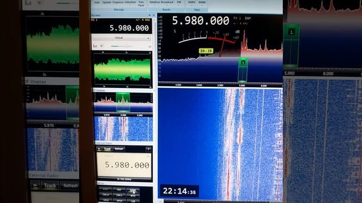Click the SAM mode label beside main frequency
Image resolution: width=362 pixels, height=203 pixels.
pyautogui.click(x=248, y=18)
